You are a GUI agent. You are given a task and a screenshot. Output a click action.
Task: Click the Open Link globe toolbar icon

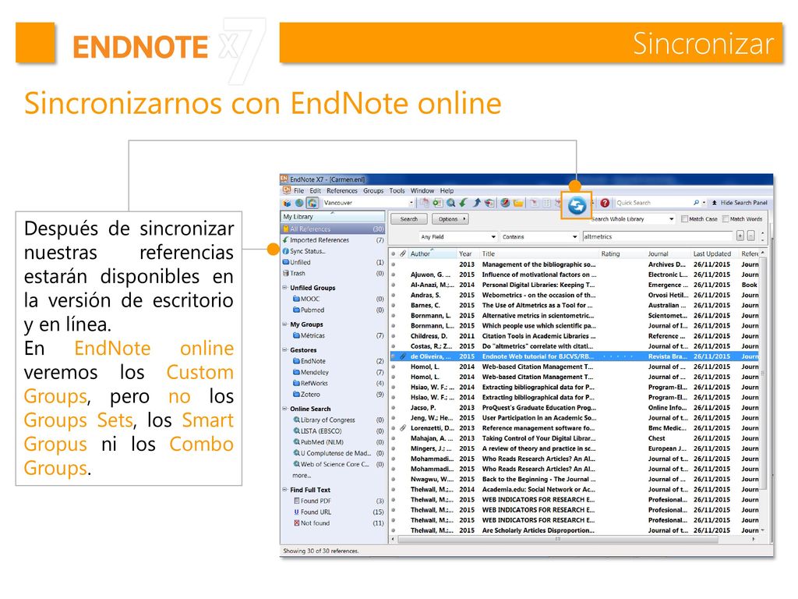(x=505, y=203)
